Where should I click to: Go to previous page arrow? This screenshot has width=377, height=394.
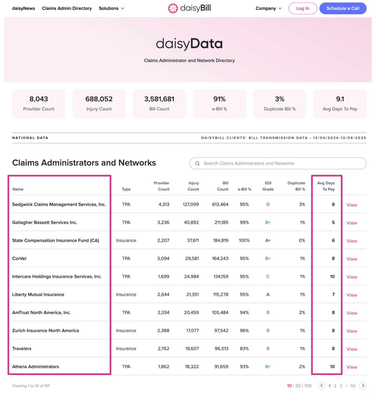[321, 386]
